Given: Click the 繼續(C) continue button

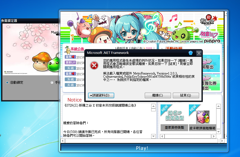Looking at the screenshot, I should pos(158,95).
